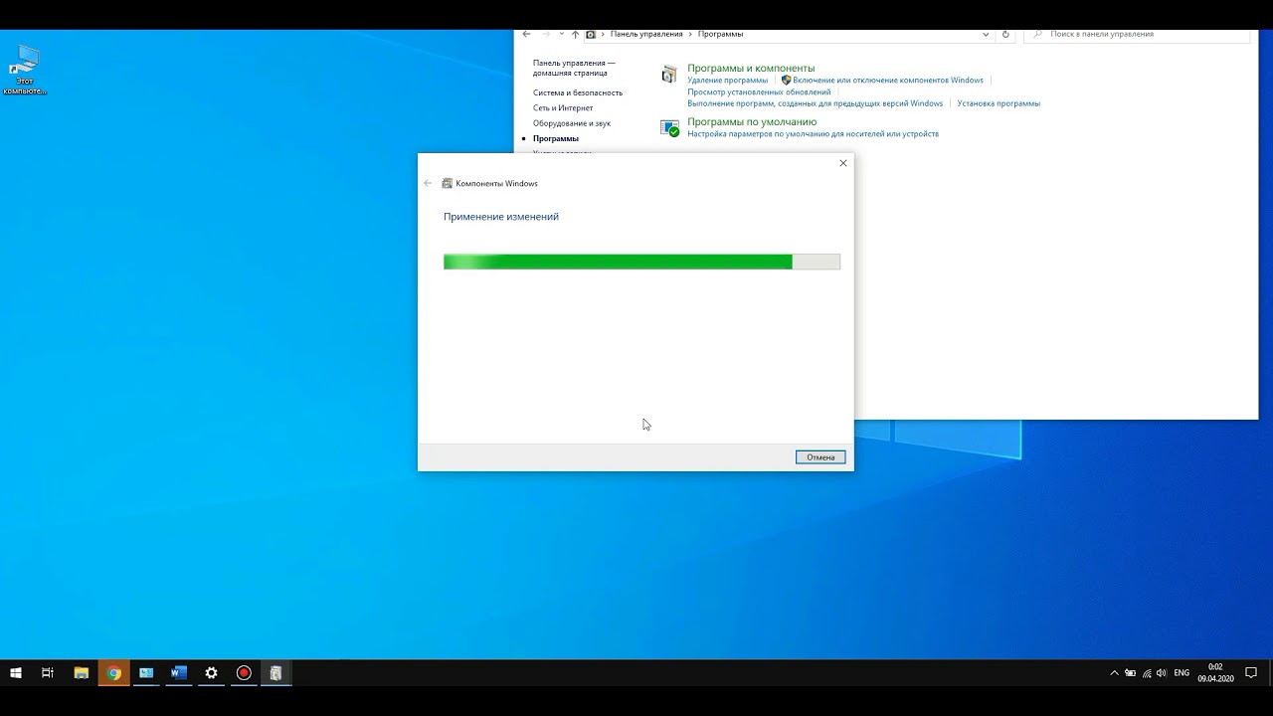This screenshot has width=1273, height=716.
Task: Open Settings gear on the taskbar
Action: (211, 673)
